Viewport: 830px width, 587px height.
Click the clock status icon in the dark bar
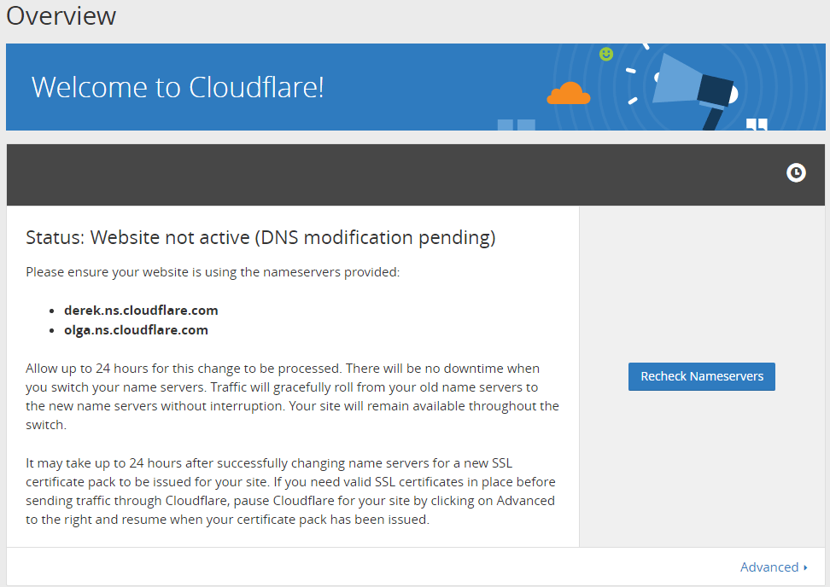(x=796, y=173)
